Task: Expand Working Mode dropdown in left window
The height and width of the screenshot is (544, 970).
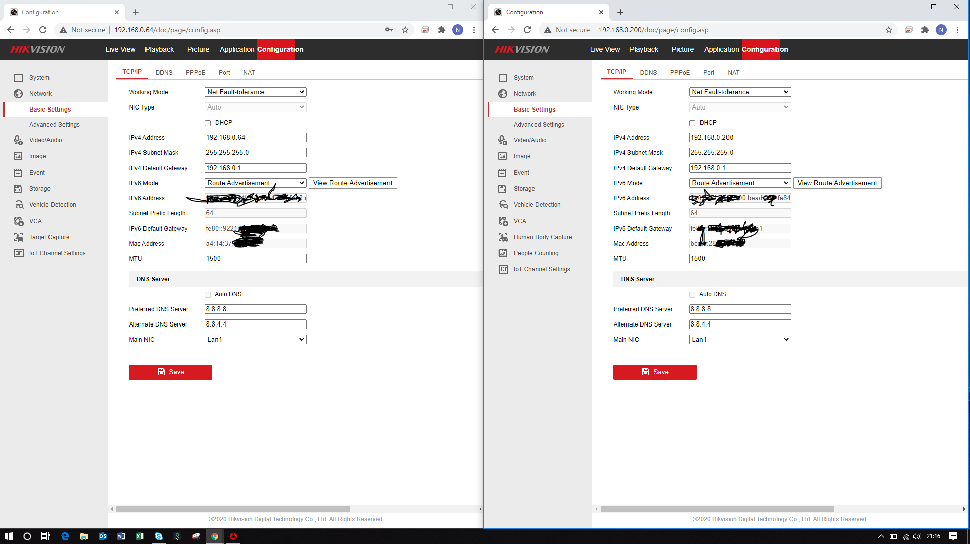Action: 255,92
